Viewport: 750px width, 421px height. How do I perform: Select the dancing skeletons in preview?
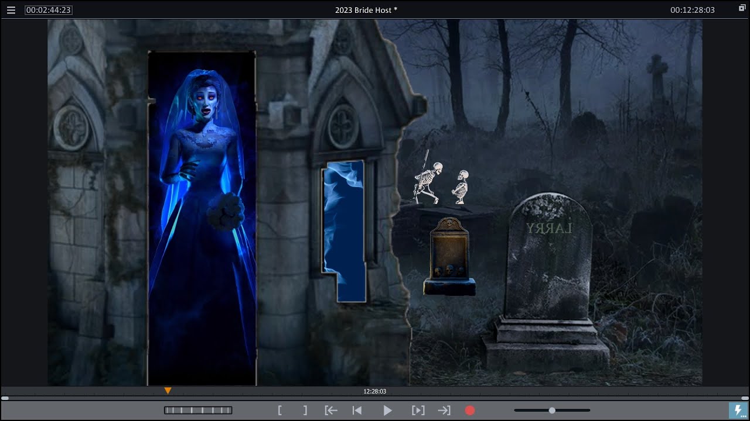[442, 177]
